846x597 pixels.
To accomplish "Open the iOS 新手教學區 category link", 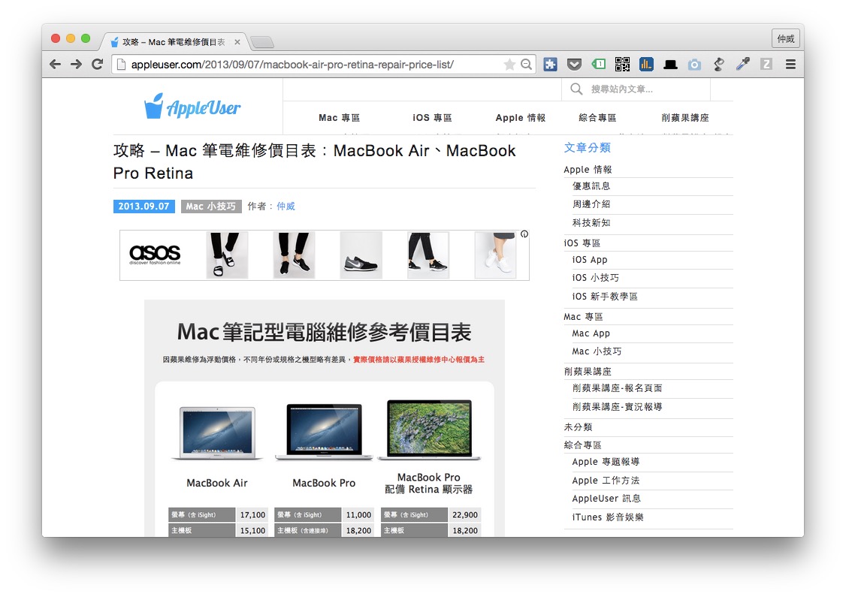I will click(x=604, y=297).
